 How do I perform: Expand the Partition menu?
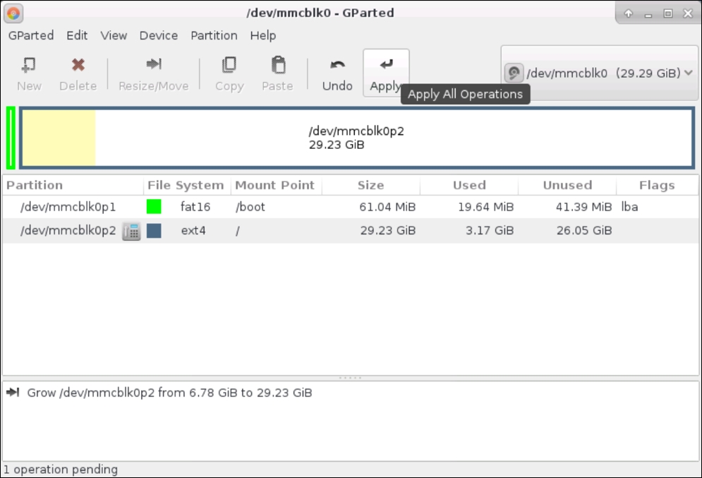tap(214, 35)
